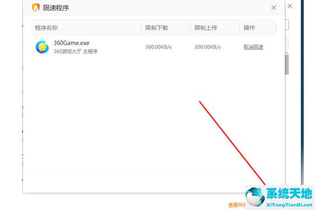Screen dimensions: 315x210
Task: Click the 360 shield icon in title bar
Action: pyautogui.click(x=36, y=8)
